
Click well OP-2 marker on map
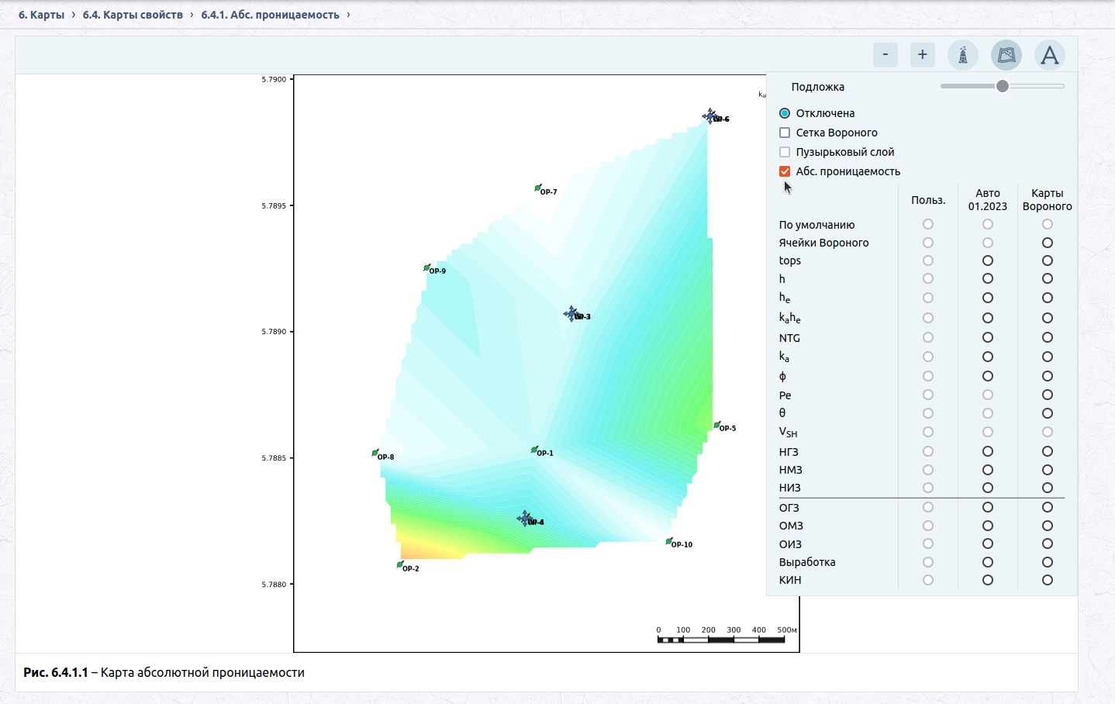point(399,565)
